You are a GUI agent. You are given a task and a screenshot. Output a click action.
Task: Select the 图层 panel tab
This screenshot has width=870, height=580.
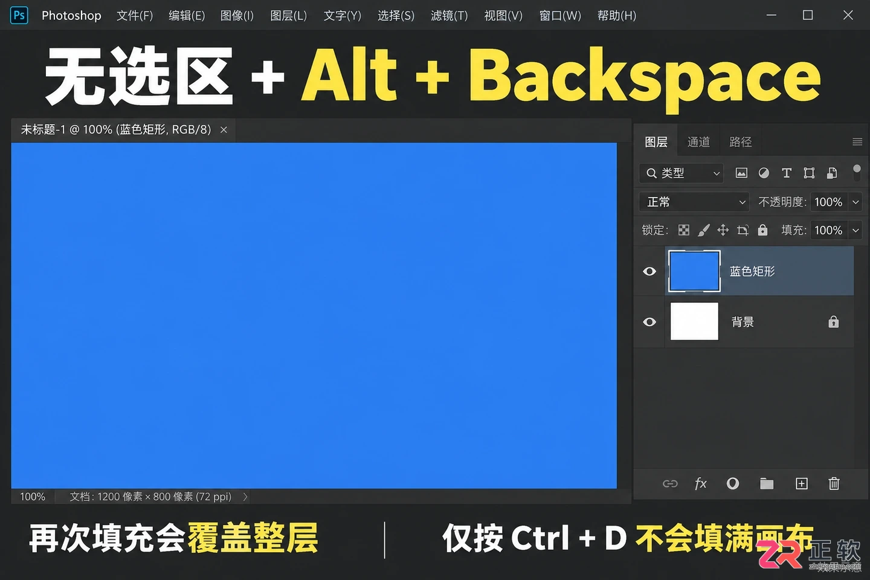pos(656,142)
